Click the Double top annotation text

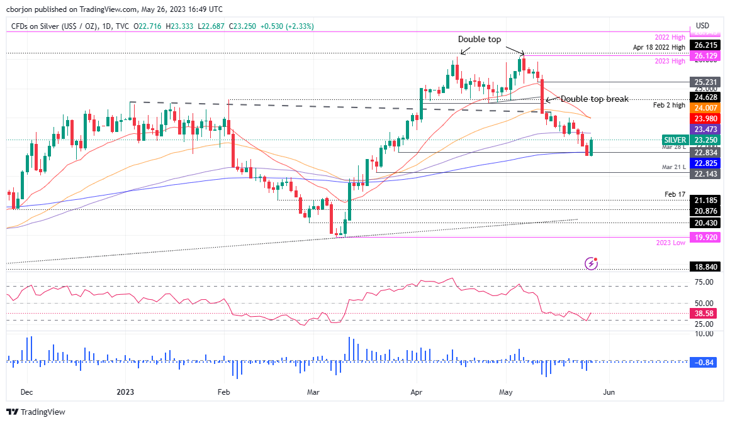[479, 39]
